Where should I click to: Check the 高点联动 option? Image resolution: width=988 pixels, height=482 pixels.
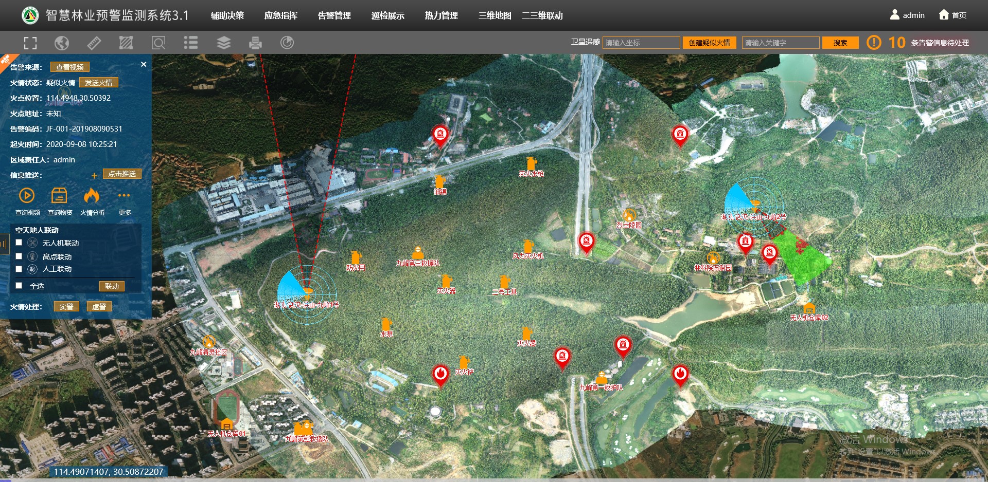pyautogui.click(x=19, y=256)
